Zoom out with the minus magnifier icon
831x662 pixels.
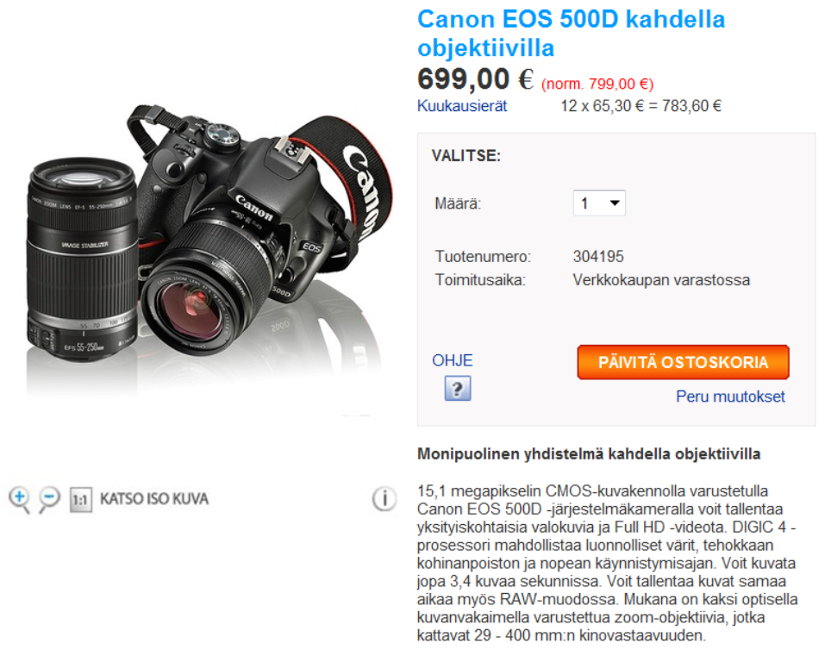[49, 499]
